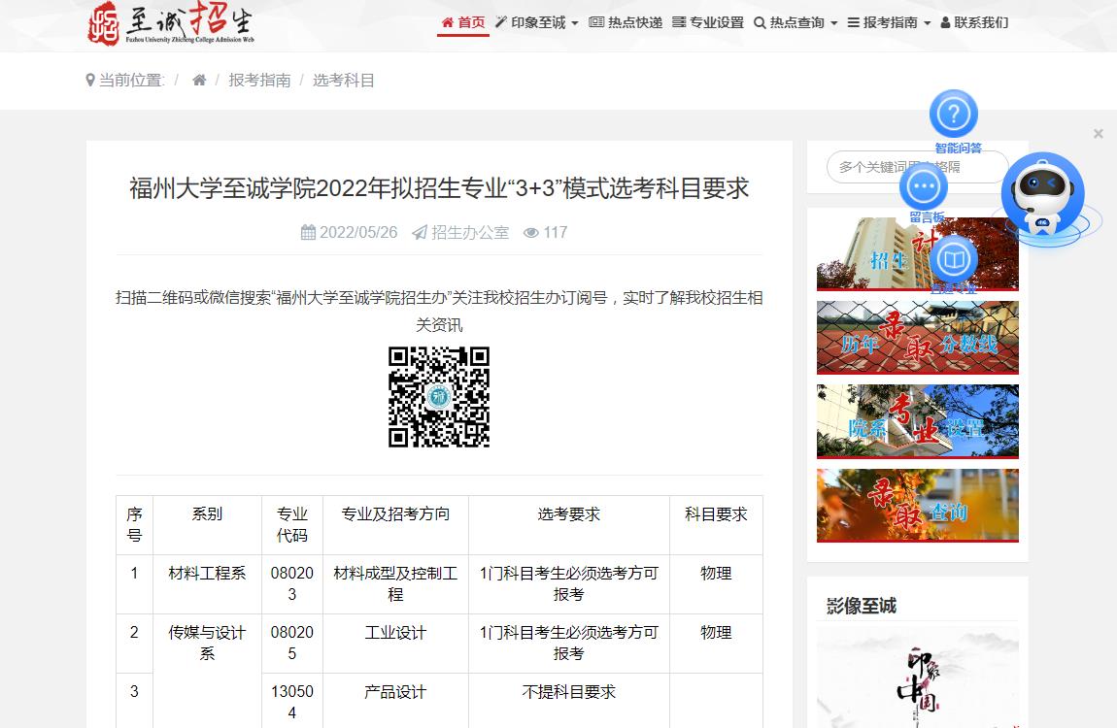
Task: Click the location pin icon beside 当前位置
Action: coord(90,81)
